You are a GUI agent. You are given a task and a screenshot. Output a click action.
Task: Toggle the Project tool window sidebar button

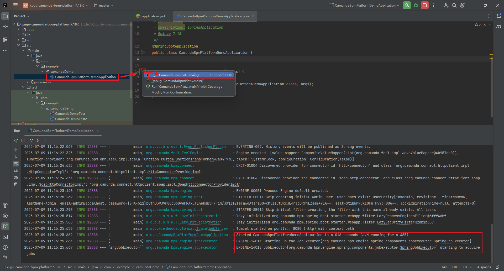tap(5, 16)
